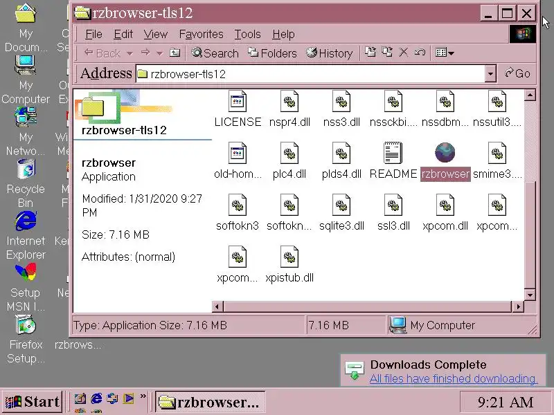Click the Address bar path field

[x=310, y=74]
